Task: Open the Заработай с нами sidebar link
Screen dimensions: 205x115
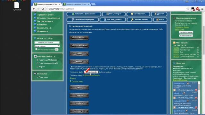Action: click(x=45, y=15)
